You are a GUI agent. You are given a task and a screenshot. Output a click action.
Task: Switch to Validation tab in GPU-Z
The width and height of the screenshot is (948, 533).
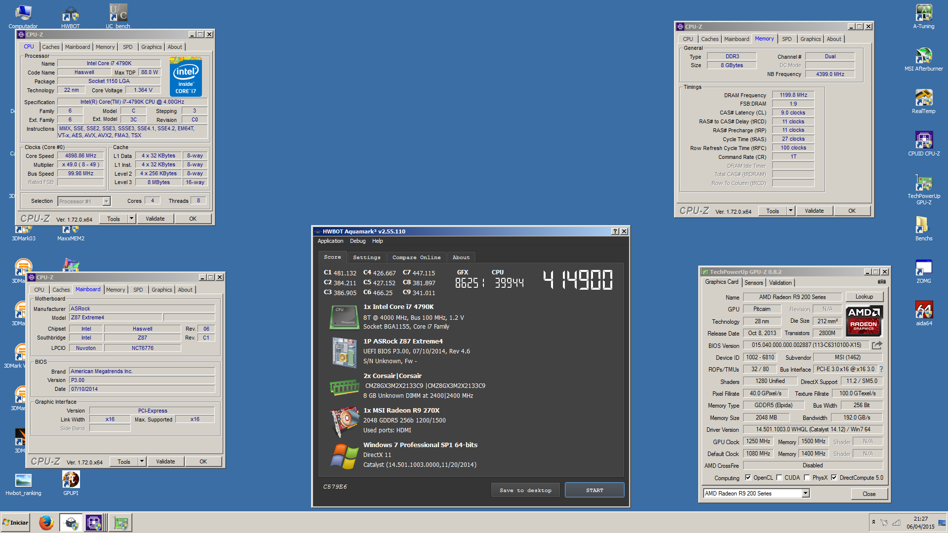tap(780, 283)
